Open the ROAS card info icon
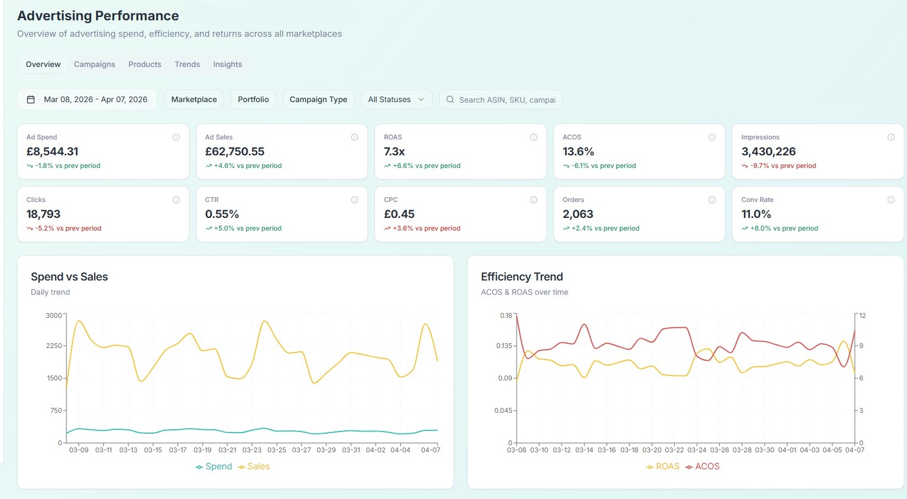This screenshot has width=907, height=499. [534, 137]
